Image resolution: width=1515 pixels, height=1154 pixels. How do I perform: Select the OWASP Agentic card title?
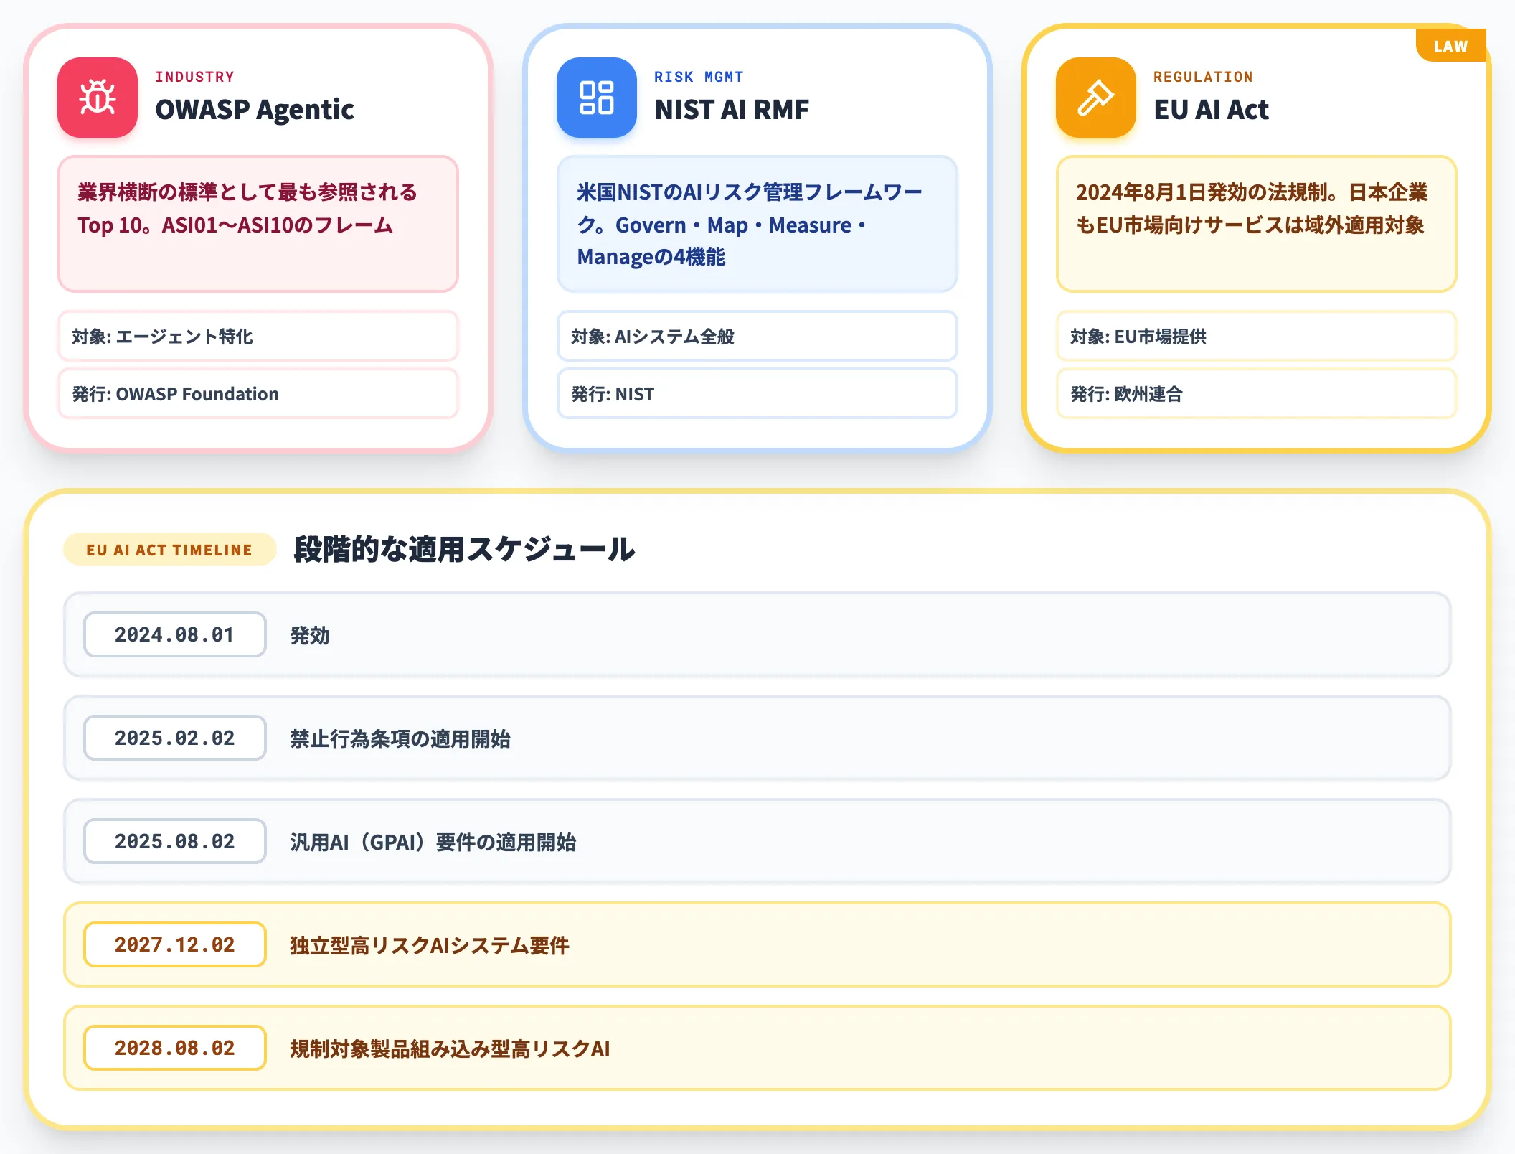tap(255, 110)
